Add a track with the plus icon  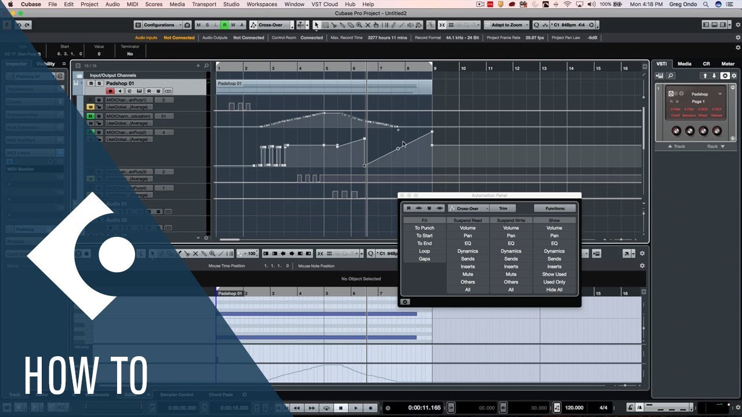198,66
